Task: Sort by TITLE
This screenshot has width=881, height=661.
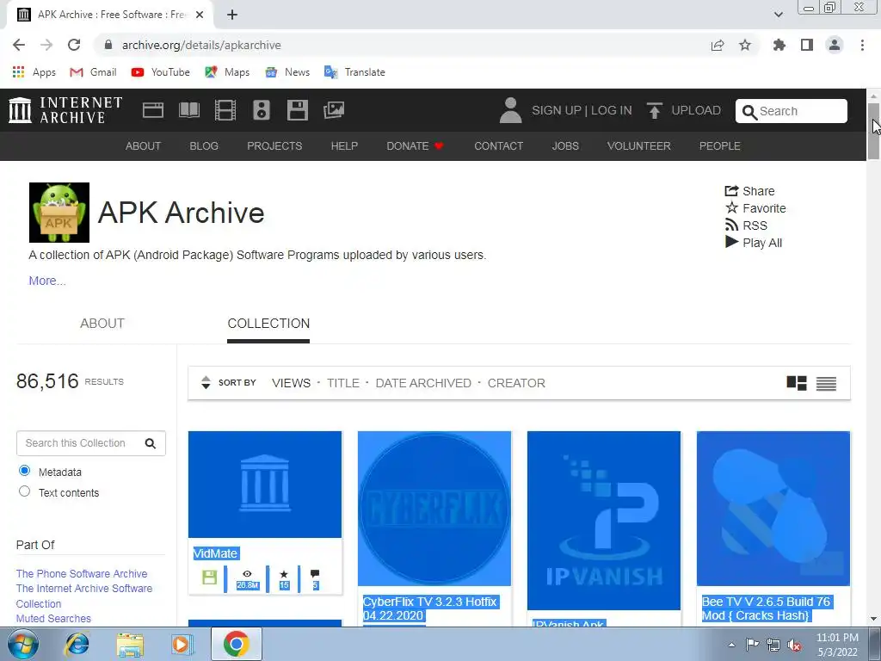Action: [342, 383]
